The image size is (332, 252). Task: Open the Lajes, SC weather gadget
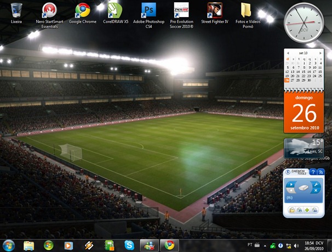(304, 148)
